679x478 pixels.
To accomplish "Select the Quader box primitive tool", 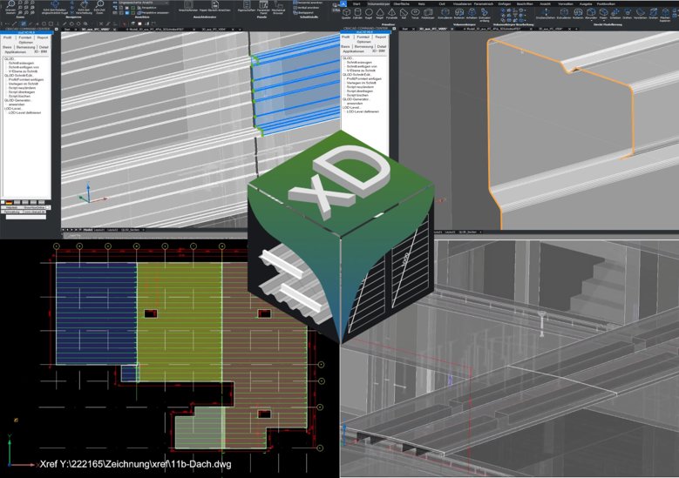I will pos(346,13).
